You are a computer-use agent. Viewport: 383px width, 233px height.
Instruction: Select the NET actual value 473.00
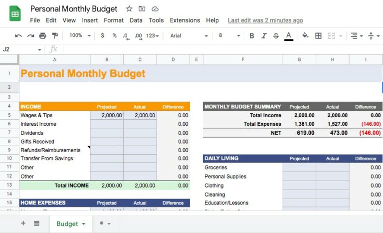(333, 133)
